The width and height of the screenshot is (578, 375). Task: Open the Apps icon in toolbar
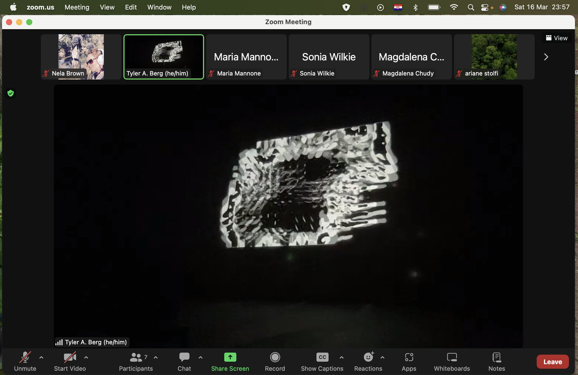(x=409, y=357)
